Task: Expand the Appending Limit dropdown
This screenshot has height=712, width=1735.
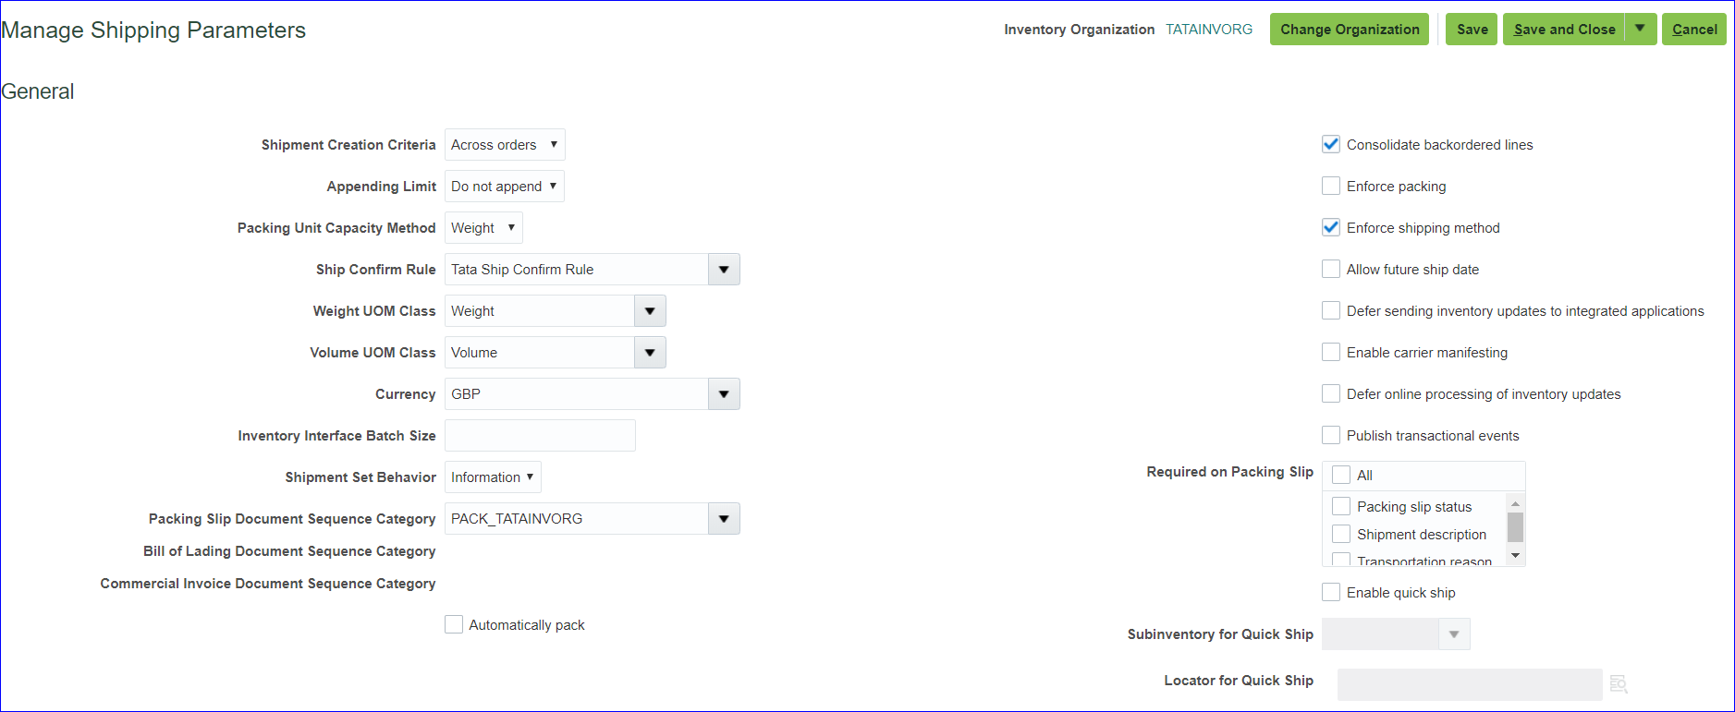Action: [504, 187]
